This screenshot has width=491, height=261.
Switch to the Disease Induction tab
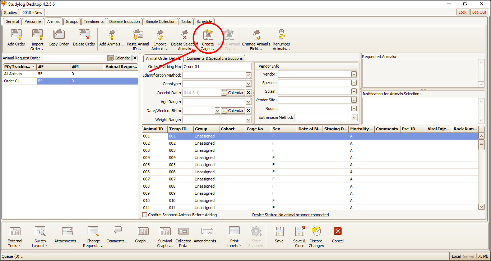click(x=125, y=21)
